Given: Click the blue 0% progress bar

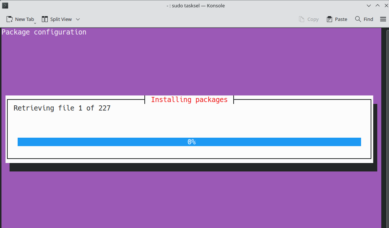Looking at the screenshot, I should (189, 142).
